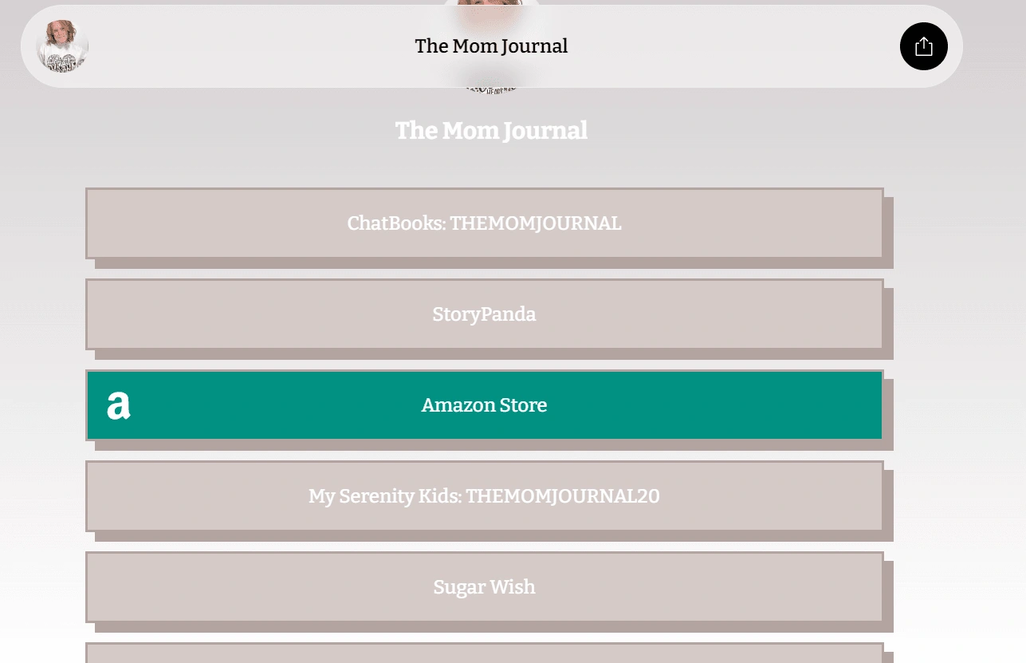The height and width of the screenshot is (663, 1026).
Task: Click the partially visible button below Sugar Wish
Action: pyautogui.click(x=484, y=653)
